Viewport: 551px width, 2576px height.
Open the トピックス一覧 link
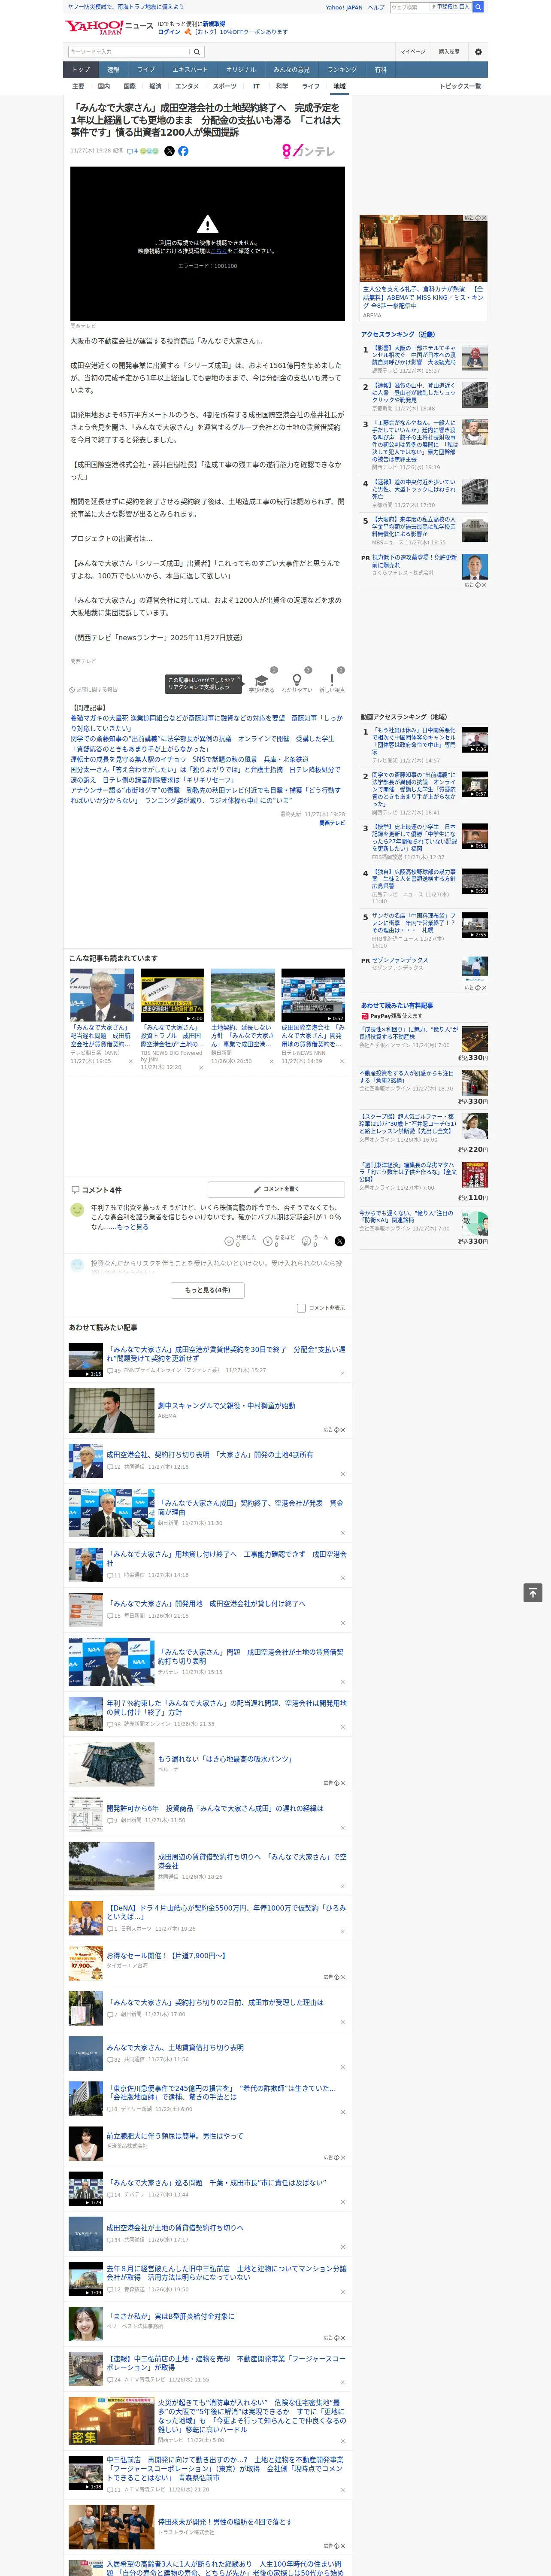click(460, 86)
